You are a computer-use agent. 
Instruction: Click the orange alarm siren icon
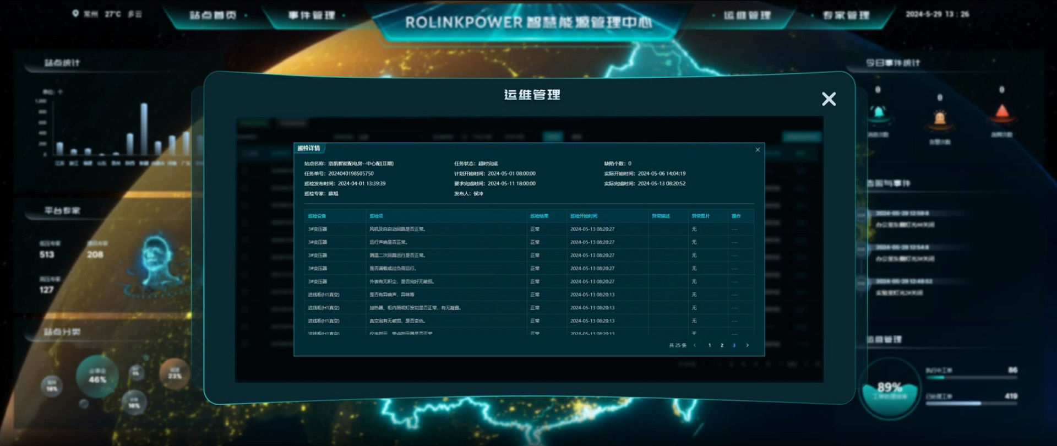tap(940, 118)
